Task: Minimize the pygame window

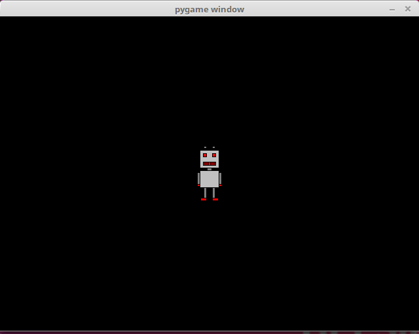Action: coord(392,9)
